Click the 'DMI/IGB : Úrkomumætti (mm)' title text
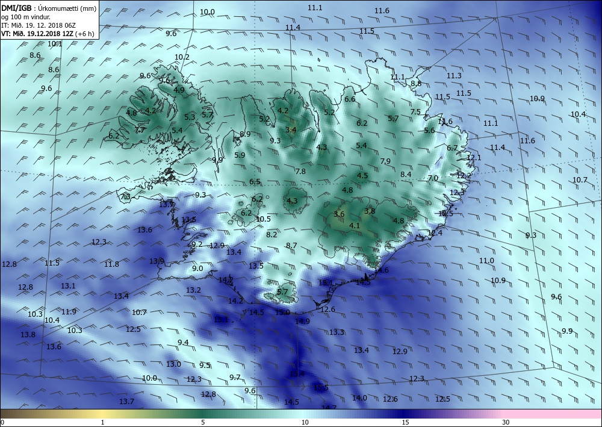The height and width of the screenshot is (427, 602). click(x=49, y=9)
